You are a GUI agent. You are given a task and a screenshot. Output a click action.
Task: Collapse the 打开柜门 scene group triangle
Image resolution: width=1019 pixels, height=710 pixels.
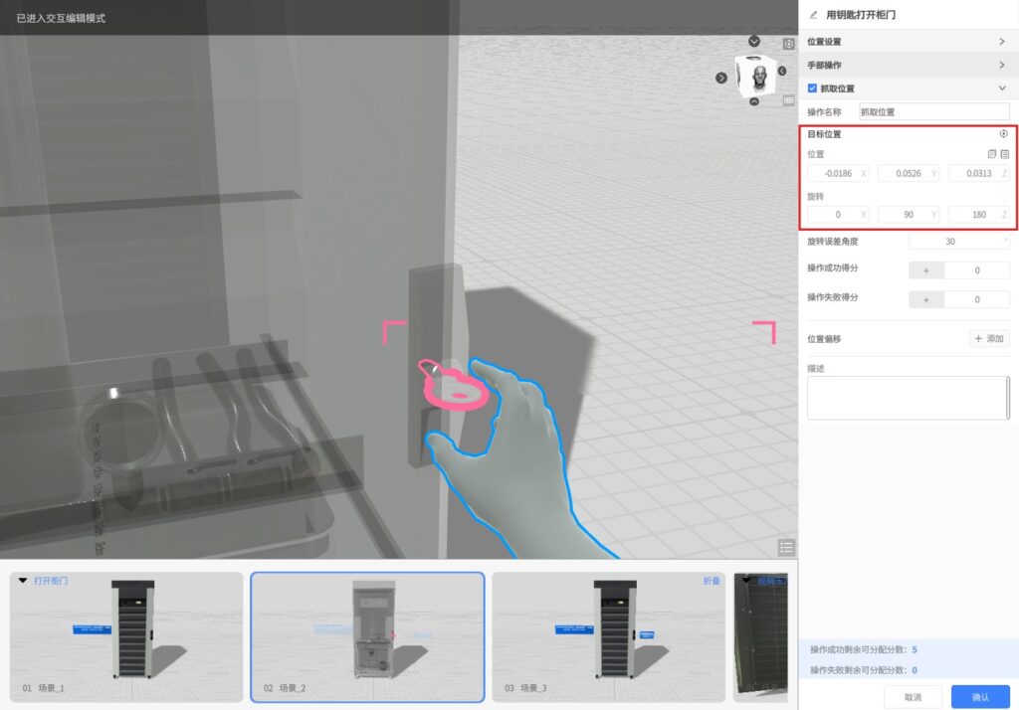click(x=23, y=580)
